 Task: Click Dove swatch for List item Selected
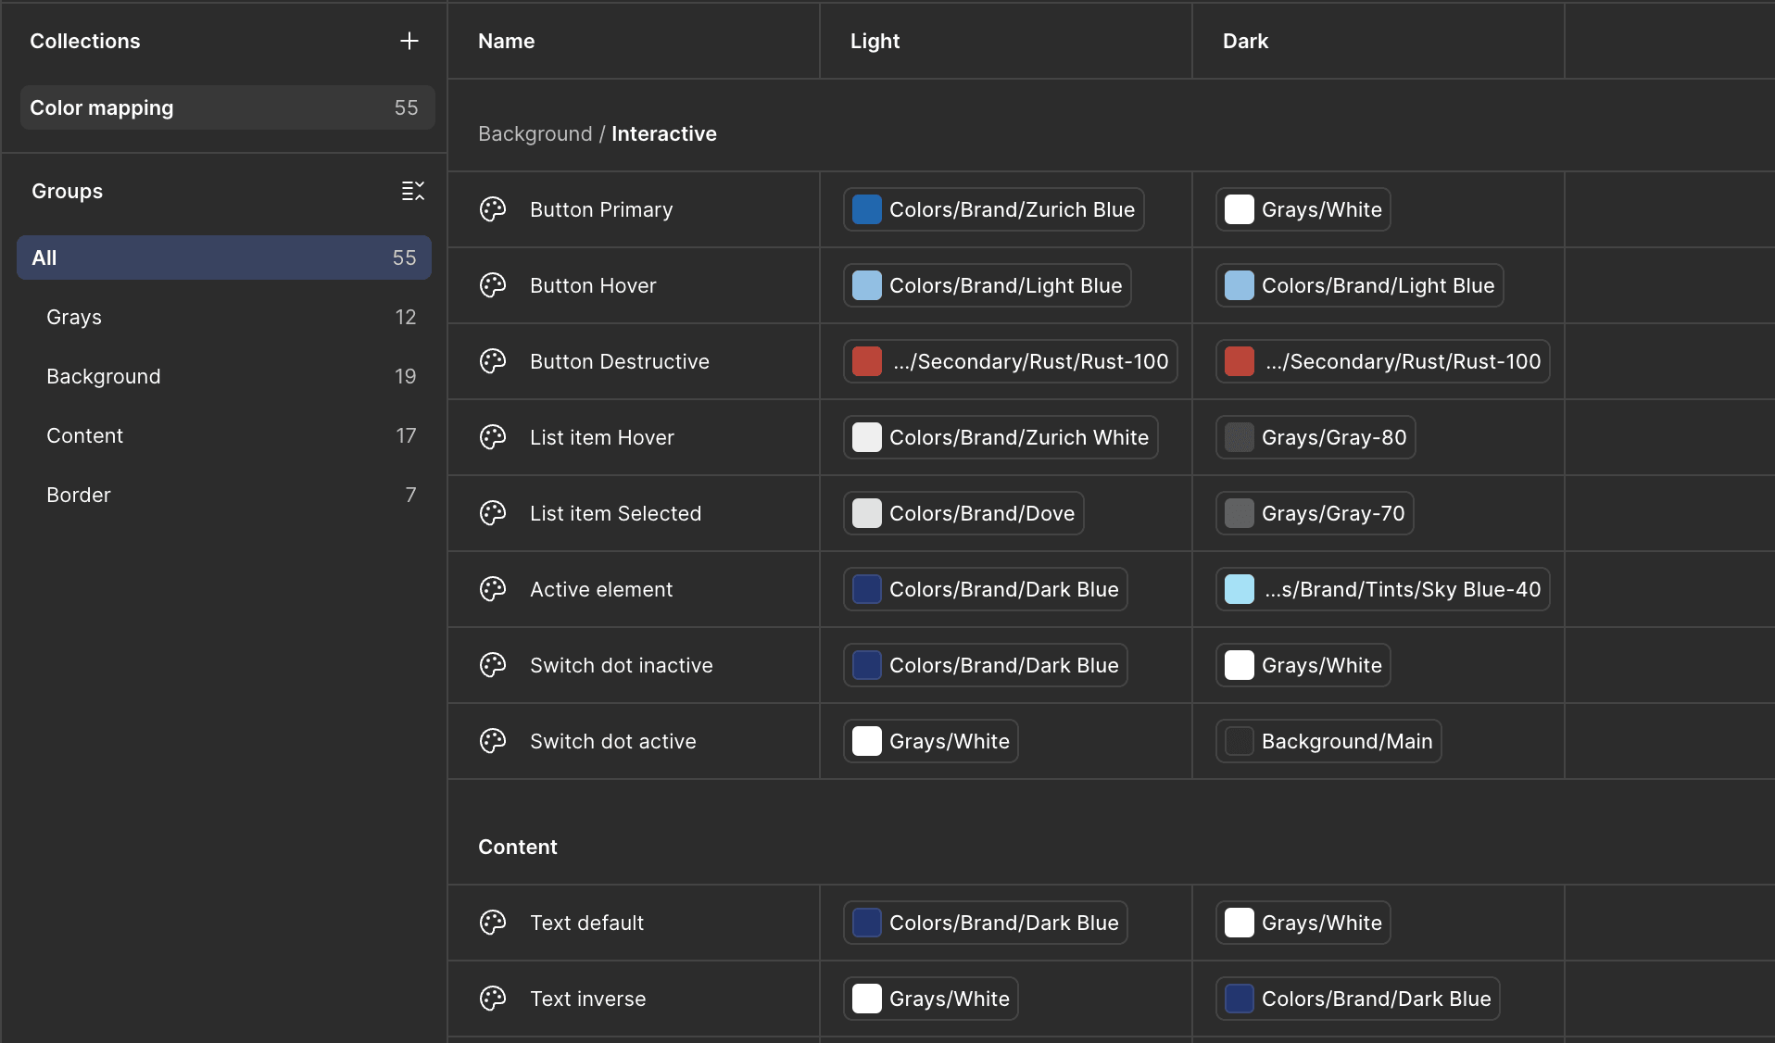pos(867,513)
